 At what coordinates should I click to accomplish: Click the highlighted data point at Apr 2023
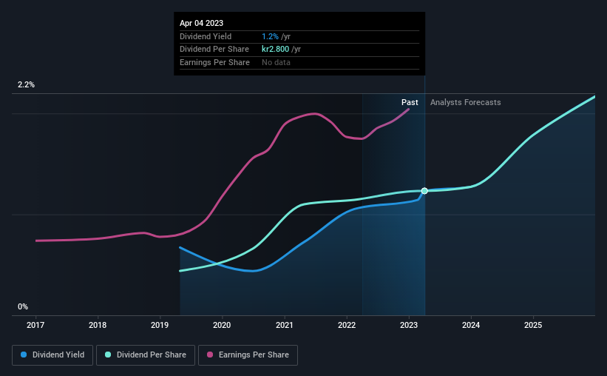(x=424, y=191)
